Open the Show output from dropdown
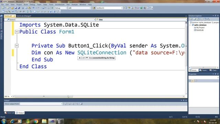Viewport: 220px width, 124px height. tap(62, 104)
